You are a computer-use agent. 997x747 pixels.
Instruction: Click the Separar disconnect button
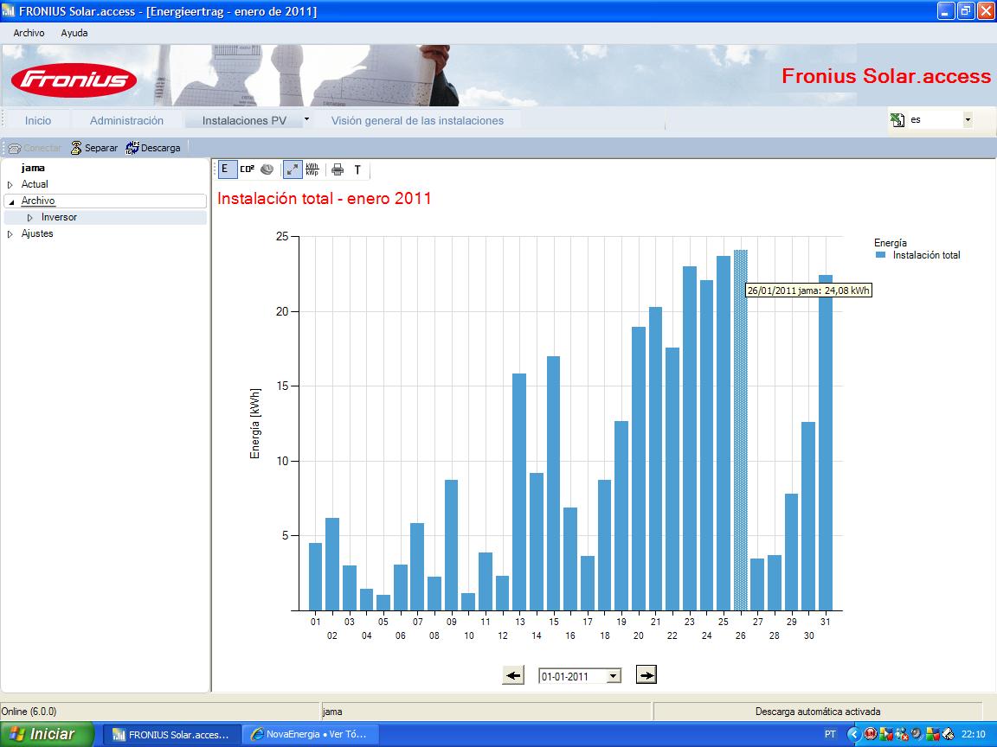click(x=93, y=148)
